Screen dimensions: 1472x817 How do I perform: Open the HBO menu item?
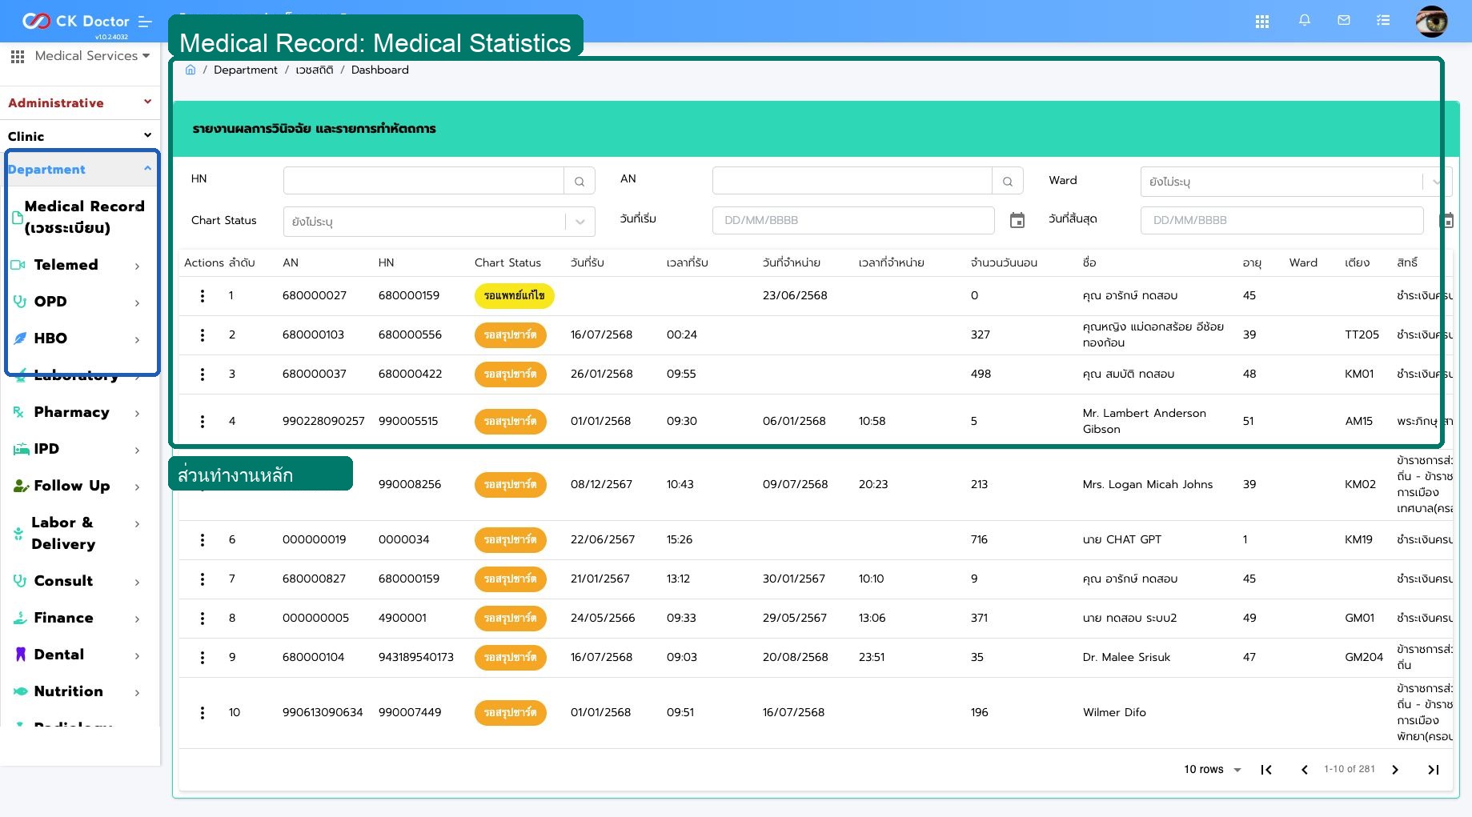(78, 338)
